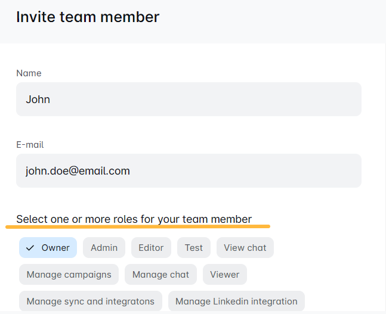Click the checkmark icon on the Owner chip
The image size is (386, 314).
(30, 248)
